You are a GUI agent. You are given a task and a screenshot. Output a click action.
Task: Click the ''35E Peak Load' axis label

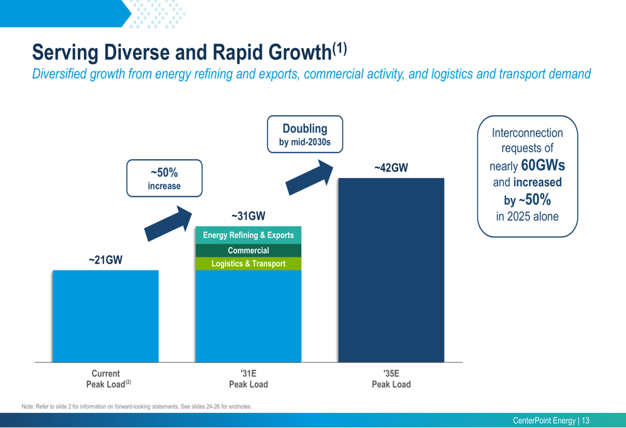391,379
